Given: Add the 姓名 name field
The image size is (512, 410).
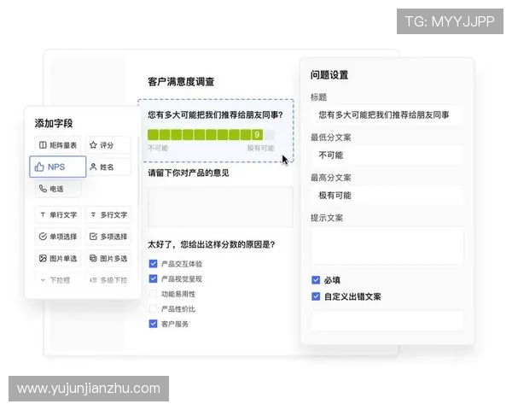Looking at the screenshot, I should tap(108, 167).
